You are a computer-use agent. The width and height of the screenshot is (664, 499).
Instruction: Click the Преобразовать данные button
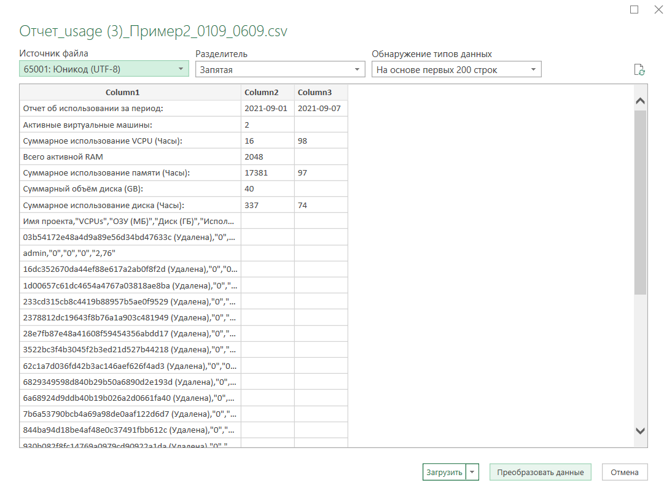click(540, 472)
